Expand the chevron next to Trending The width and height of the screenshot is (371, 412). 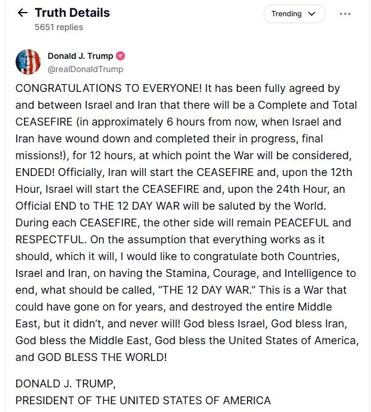[x=312, y=14]
